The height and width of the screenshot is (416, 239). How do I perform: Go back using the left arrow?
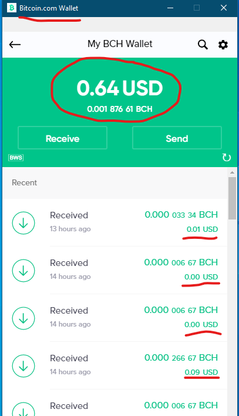coord(15,45)
